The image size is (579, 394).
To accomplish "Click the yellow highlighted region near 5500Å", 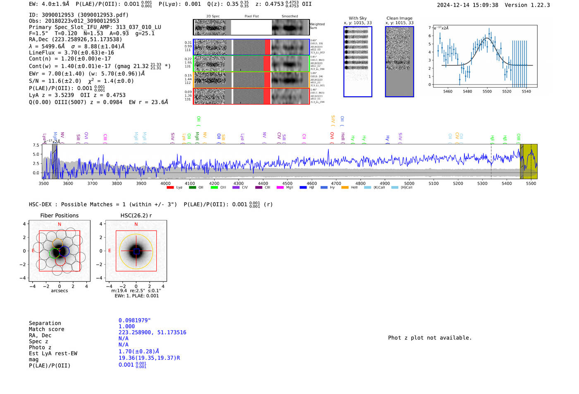I will [x=529, y=161].
